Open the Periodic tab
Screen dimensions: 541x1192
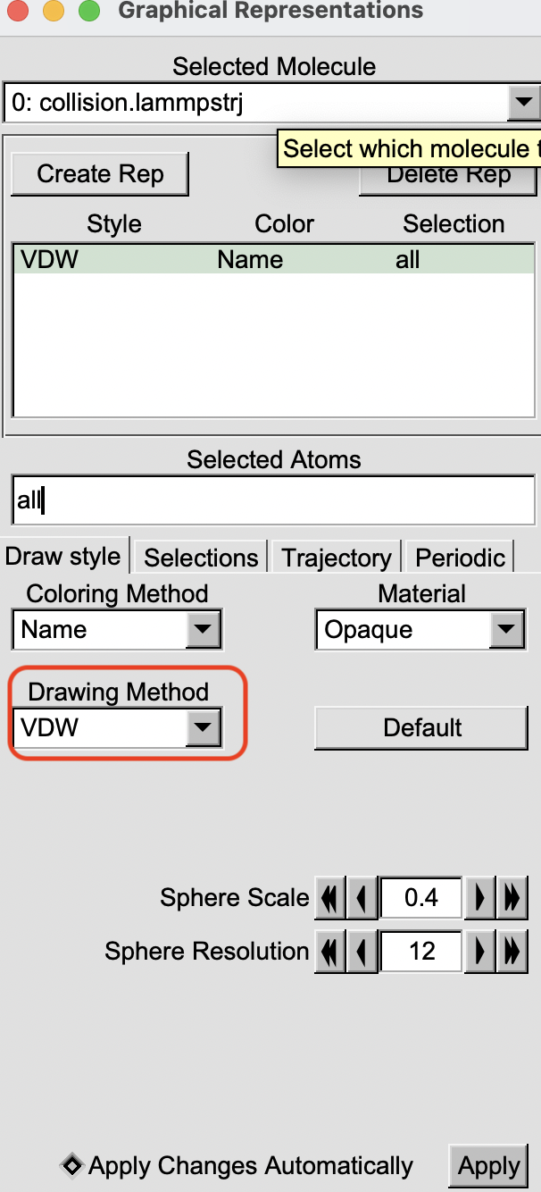pos(460,558)
